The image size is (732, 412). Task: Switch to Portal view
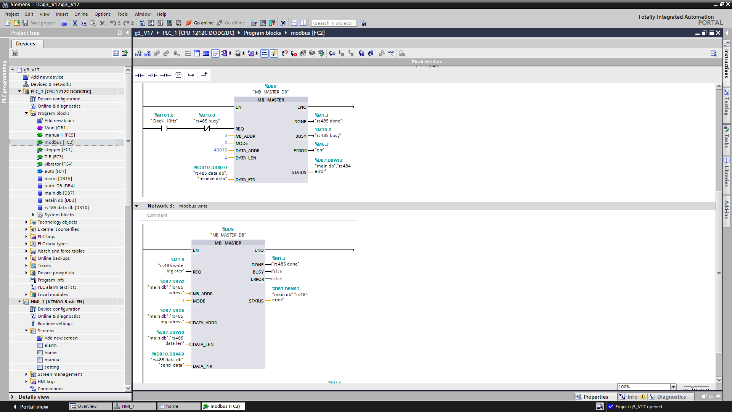click(30, 407)
